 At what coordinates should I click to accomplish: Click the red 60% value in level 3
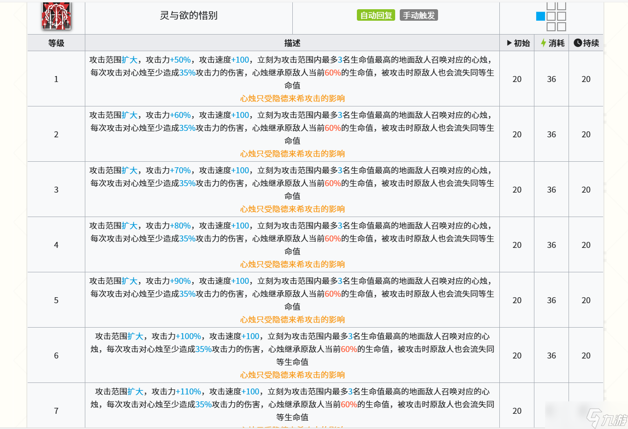333,183
